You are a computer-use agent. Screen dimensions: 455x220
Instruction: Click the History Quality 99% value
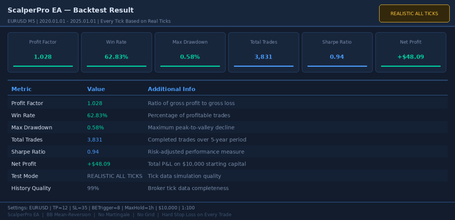(93, 188)
